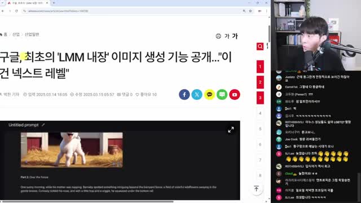Click the webcam video of streamer
Viewport: 361px width, 203px height.
pyautogui.click(x=316, y=35)
